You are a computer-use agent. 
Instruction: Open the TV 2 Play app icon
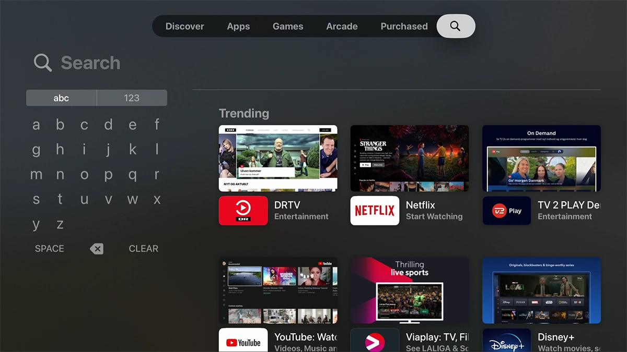(x=506, y=211)
